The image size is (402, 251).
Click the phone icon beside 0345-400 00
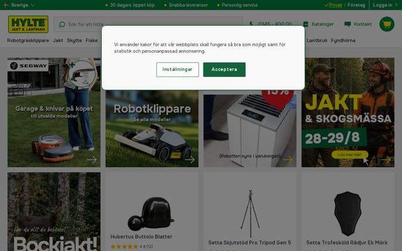click(x=251, y=24)
